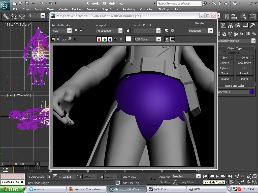258x193 pixels.
Task: Click the purple object color swatch
Action: (x=252, y=92)
